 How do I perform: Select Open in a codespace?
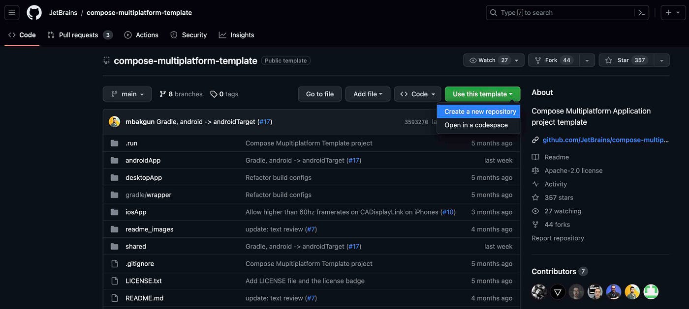tap(478, 125)
